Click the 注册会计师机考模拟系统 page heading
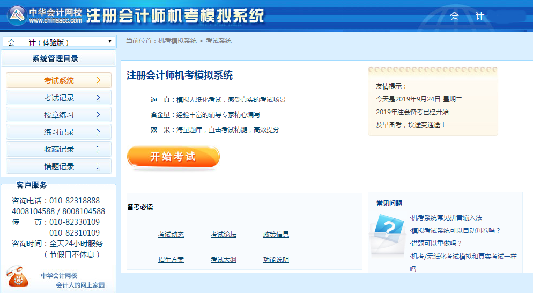This screenshot has width=533, height=293. (x=180, y=75)
